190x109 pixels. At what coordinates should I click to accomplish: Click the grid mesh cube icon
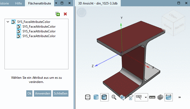coord(160,97)
